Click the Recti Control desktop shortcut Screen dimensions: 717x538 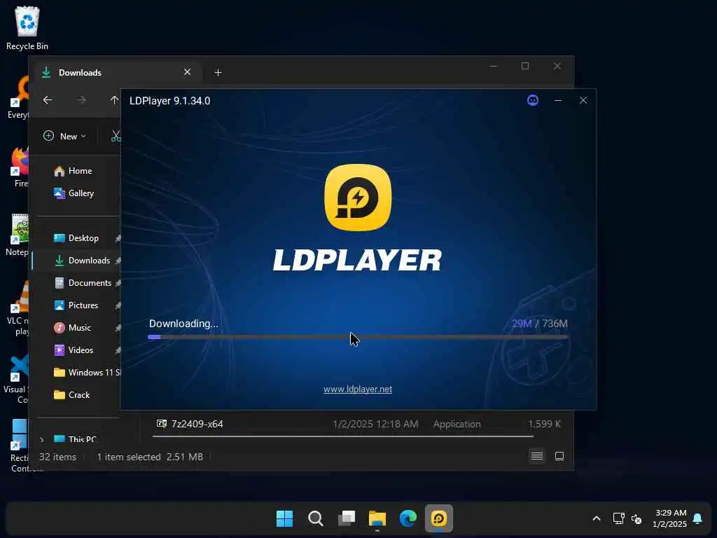[19, 445]
